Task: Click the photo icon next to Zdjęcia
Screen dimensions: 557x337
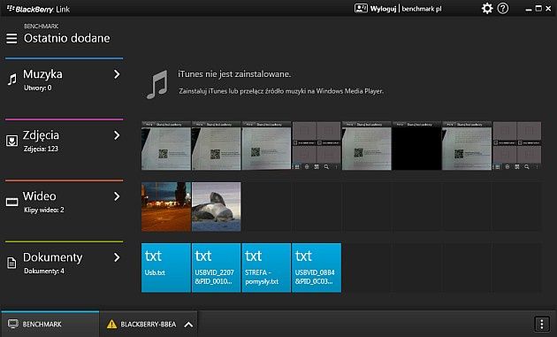Action: point(11,141)
